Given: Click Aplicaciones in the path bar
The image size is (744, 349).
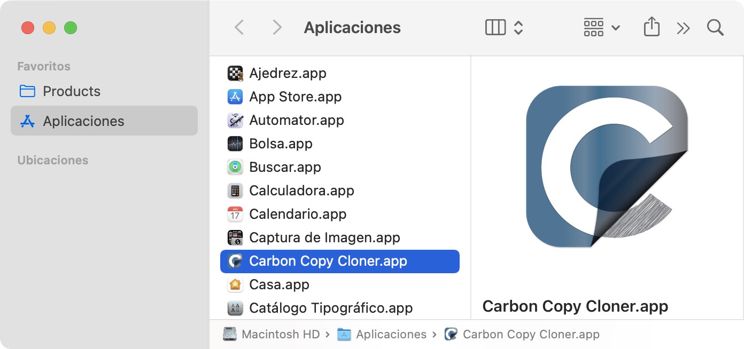Looking at the screenshot, I should pyautogui.click(x=391, y=334).
